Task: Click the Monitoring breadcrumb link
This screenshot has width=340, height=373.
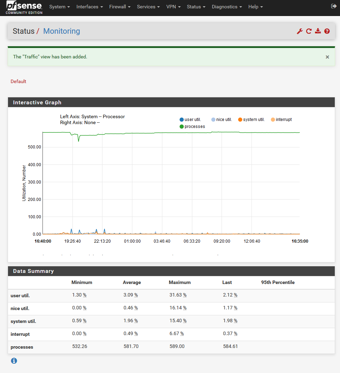Action: click(62, 31)
